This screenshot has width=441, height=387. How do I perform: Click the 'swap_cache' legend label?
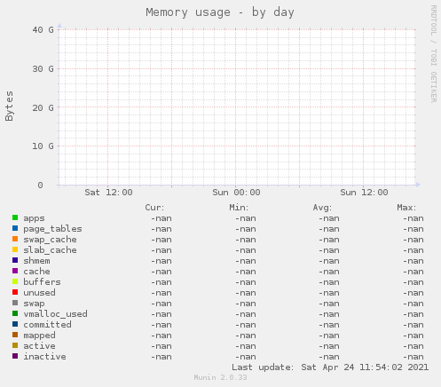[x=50, y=240]
